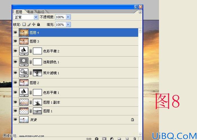
Task: Select mask thumbnail of 图层 1 副本
Action: [x=37, y=102]
